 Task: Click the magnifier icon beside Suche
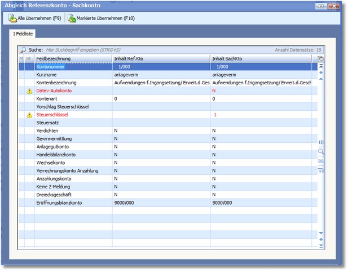tap(23, 50)
